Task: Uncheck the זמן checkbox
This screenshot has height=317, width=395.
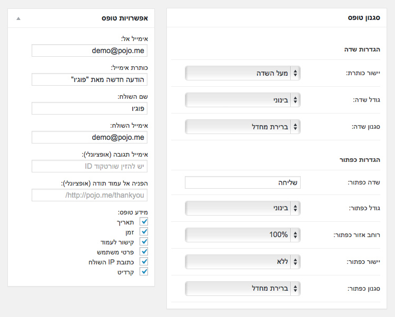Action: click(x=144, y=232)
